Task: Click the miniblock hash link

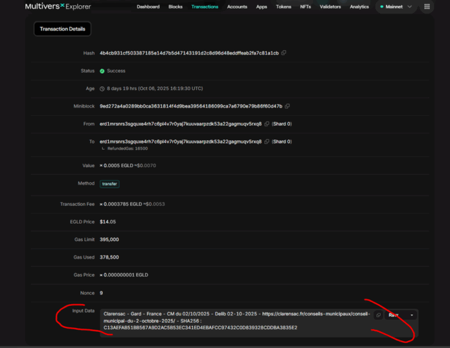Action: pyautogui.click(x=190, y=106)
